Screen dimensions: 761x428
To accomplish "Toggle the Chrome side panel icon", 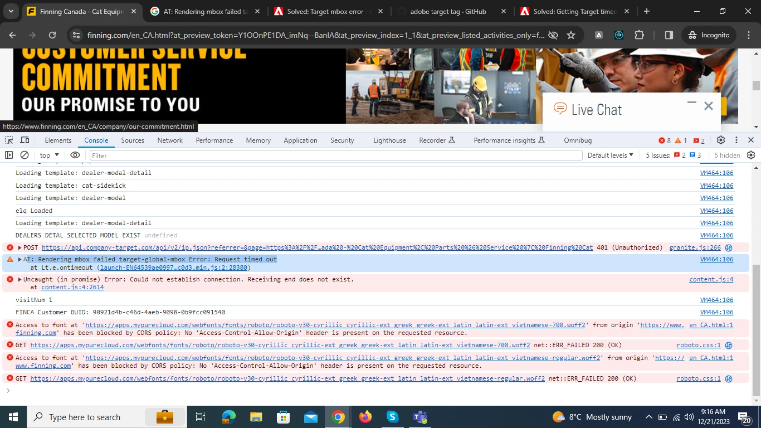I will [x=669, y=35].
